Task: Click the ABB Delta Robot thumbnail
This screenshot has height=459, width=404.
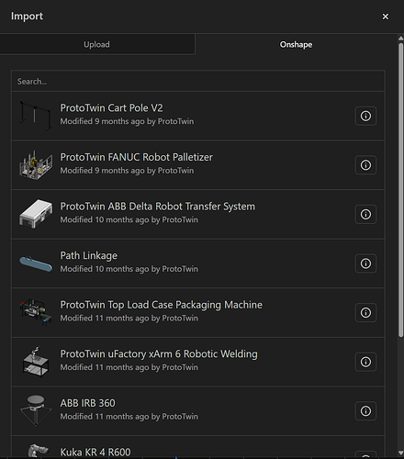Action: [x=36, y=214]
